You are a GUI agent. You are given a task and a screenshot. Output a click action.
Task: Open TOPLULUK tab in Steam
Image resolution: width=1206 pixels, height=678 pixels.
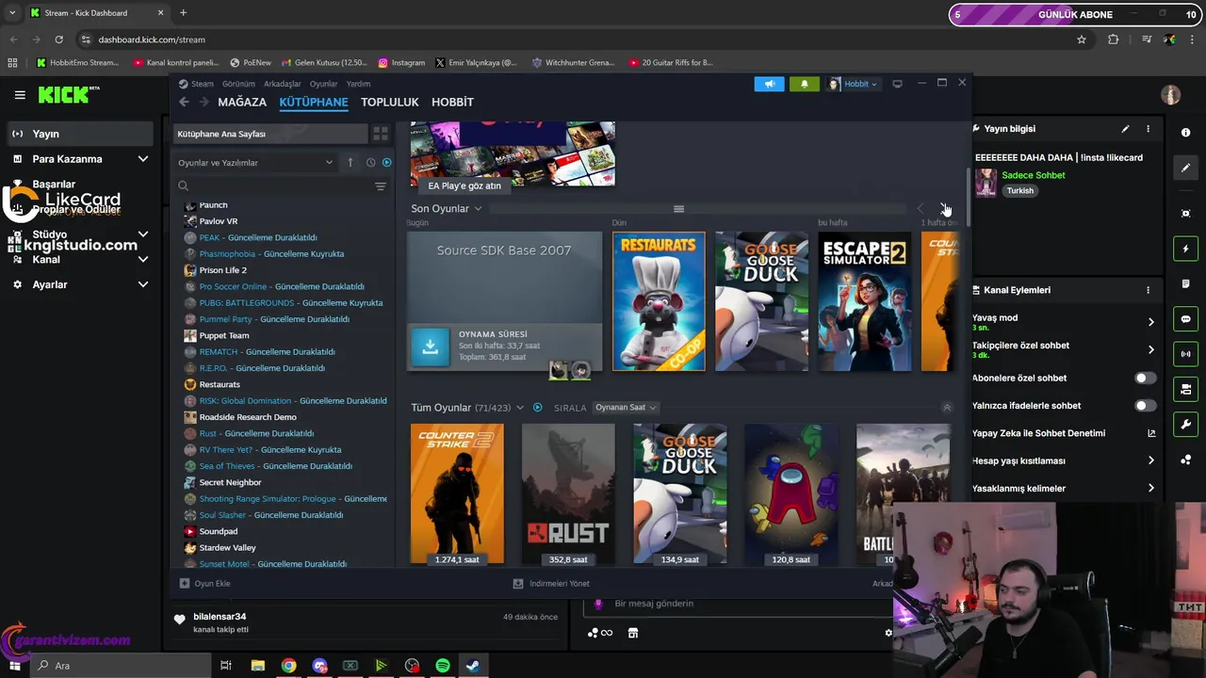click(389, 102)
